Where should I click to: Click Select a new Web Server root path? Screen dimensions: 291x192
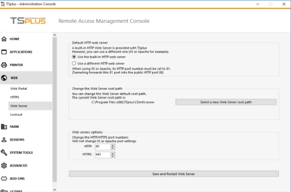pyautogui.click(x=226, y=102)
